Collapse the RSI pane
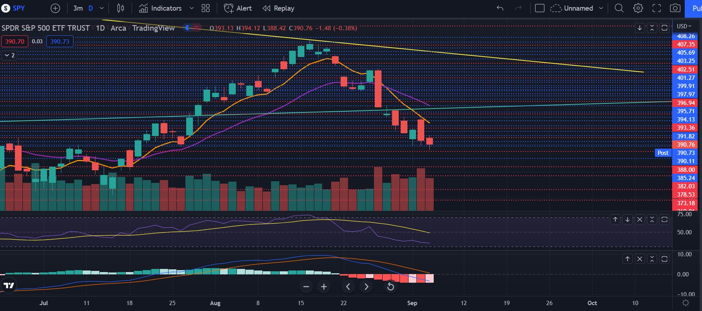Image resolution: width=702 pixels, height=311 pixels. (652, 219)
